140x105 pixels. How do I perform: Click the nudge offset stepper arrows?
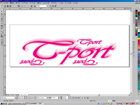click(59, 98)
